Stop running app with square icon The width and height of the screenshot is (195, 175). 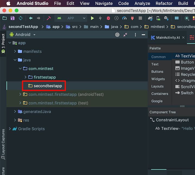coord(140,18)
